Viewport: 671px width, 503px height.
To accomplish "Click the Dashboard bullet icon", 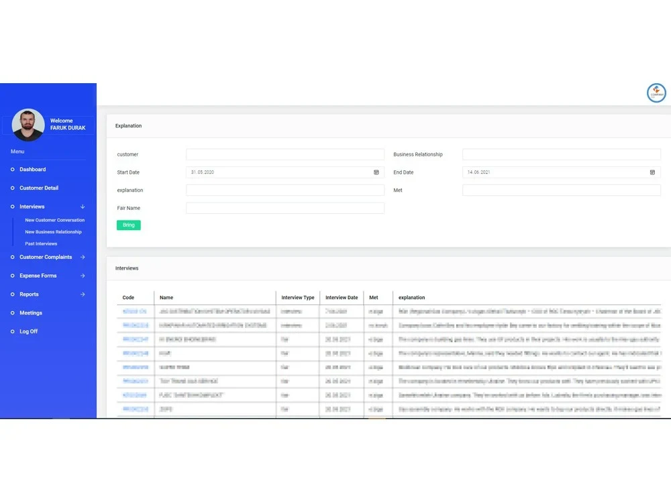I will click(x=12, y=170).
